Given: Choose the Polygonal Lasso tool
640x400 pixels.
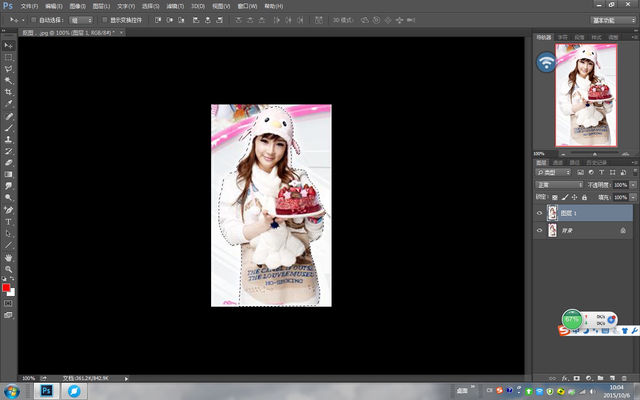Looking at the screenshot, I should 8,69.
